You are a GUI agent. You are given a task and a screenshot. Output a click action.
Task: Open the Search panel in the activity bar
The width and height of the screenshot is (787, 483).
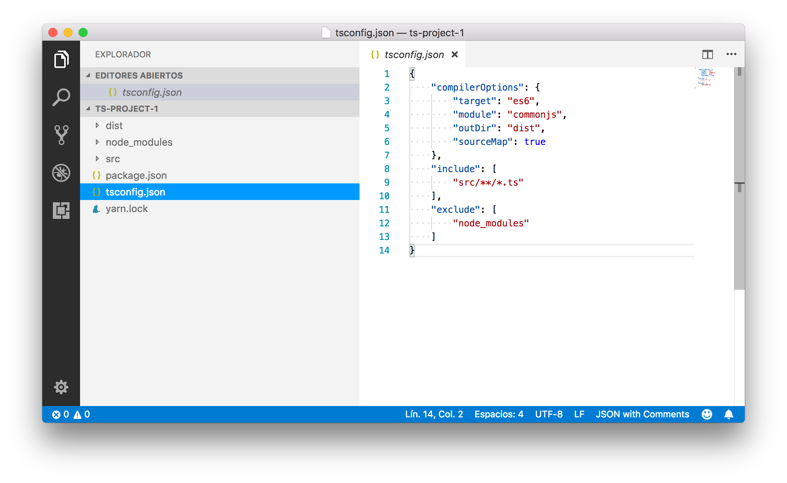tap(61, 96)
